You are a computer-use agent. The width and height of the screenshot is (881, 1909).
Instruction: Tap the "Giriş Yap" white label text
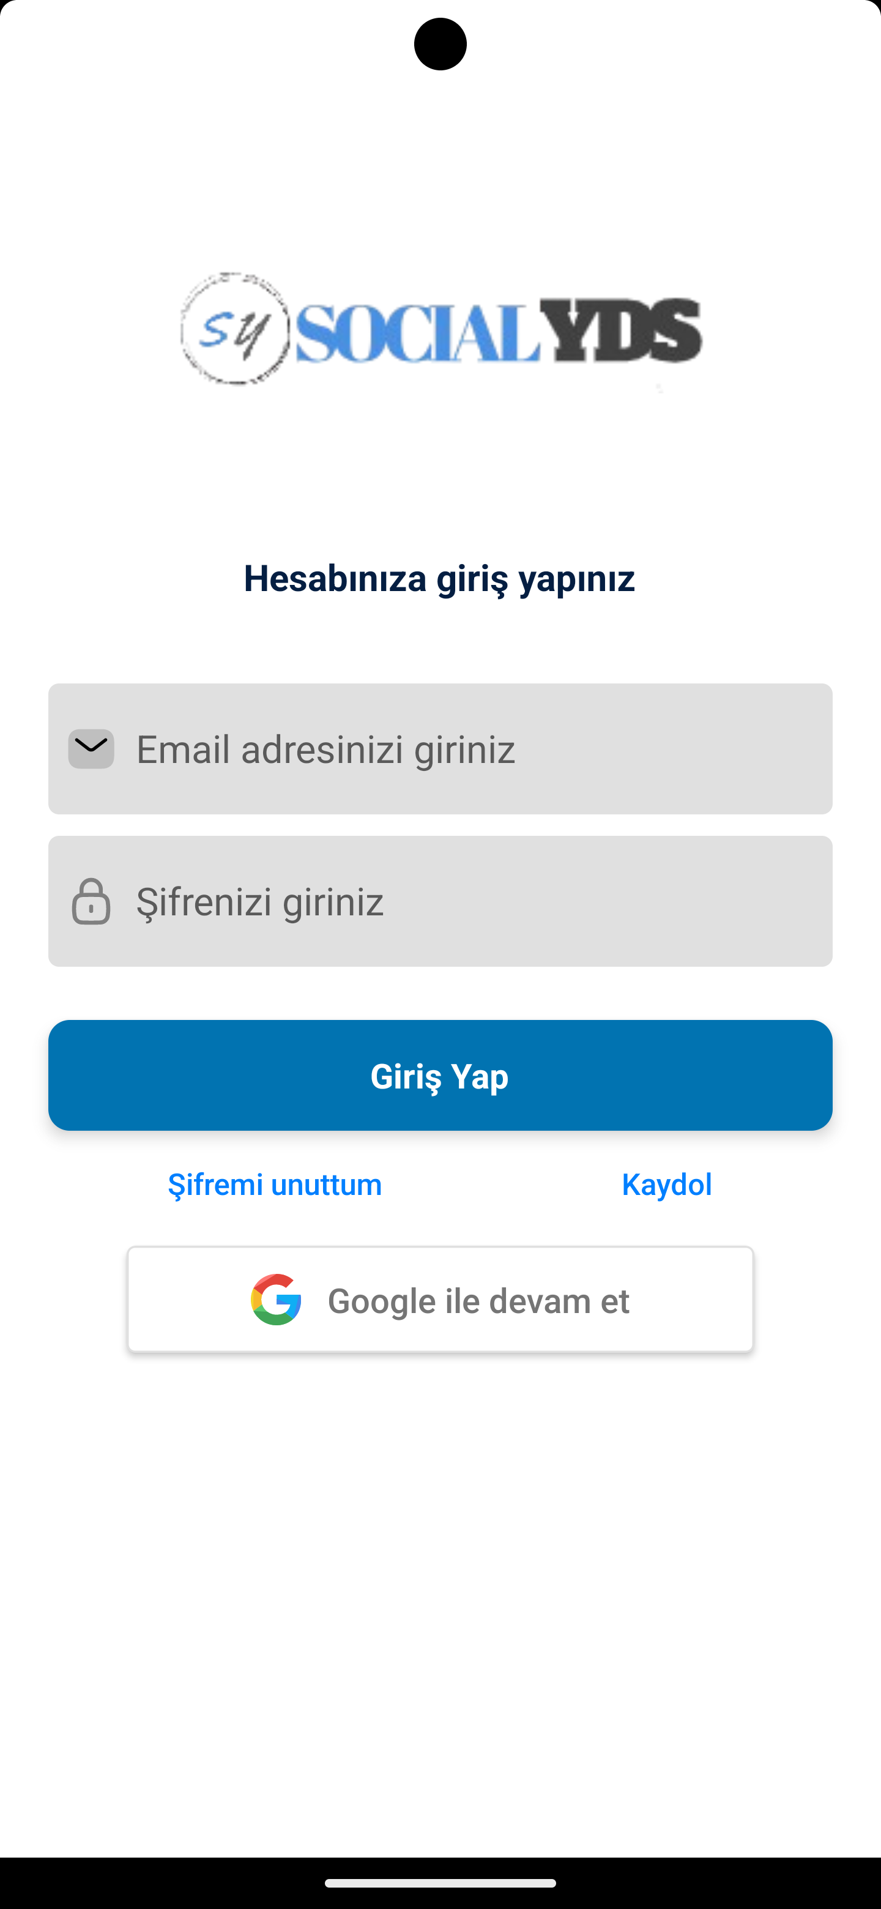(x=439, y=1076)
